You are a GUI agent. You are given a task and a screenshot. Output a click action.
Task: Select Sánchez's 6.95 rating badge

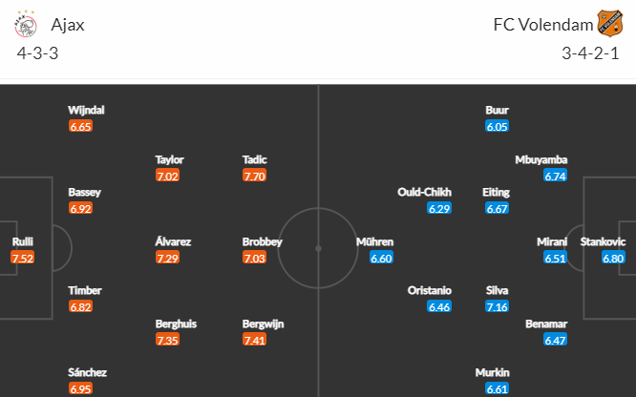coord(81,389)
